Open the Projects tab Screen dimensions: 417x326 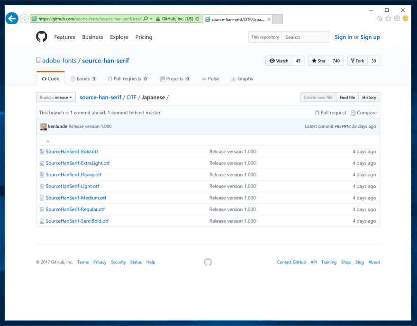[x=175, y=79]
